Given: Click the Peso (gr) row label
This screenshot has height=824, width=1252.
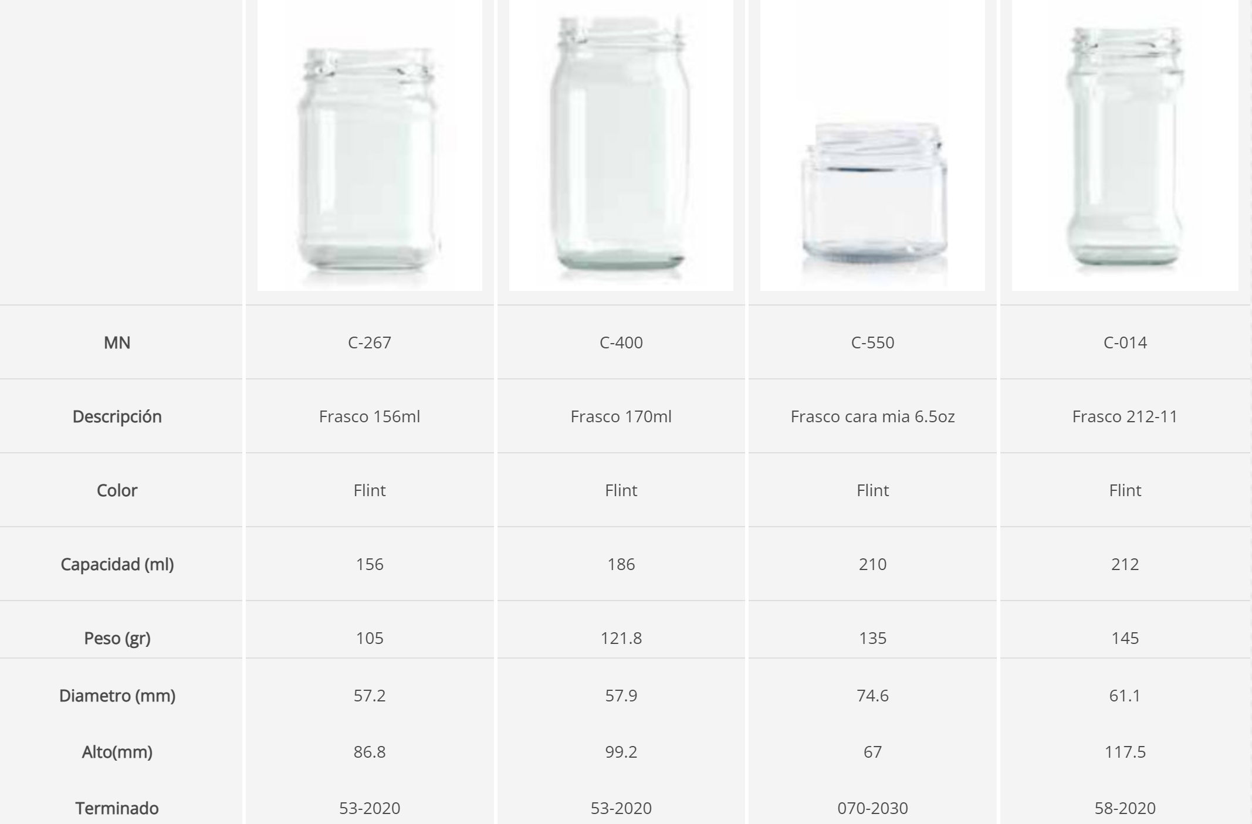Looking at the screenshot, I should point(117,638).
